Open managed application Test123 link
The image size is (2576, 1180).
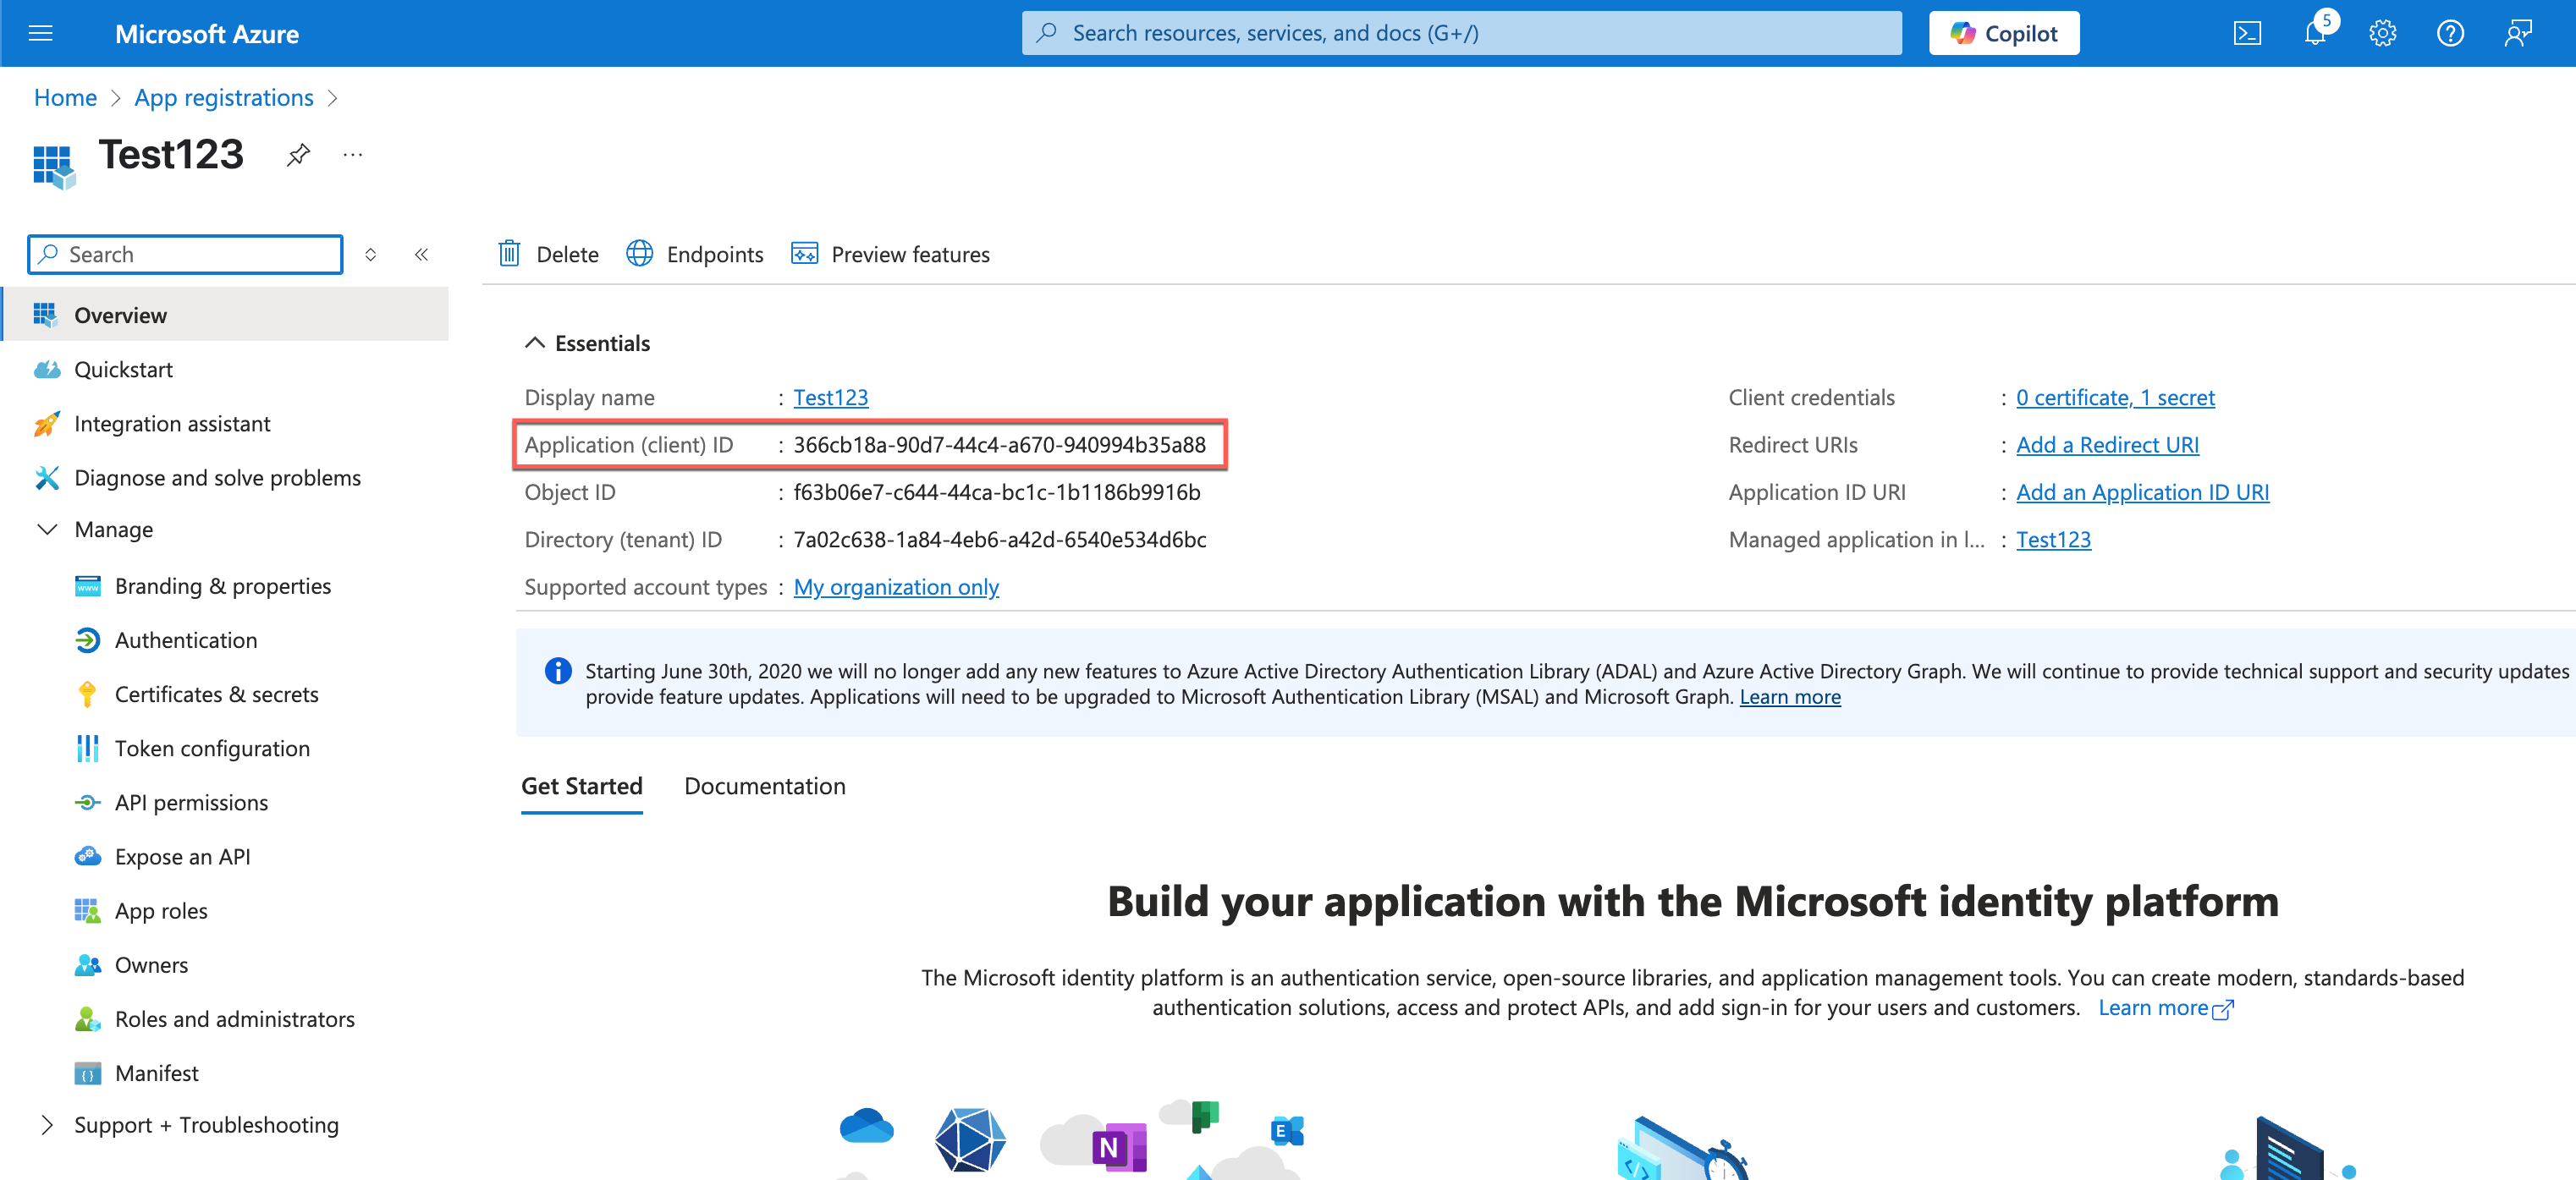[x=2053, y=540]
